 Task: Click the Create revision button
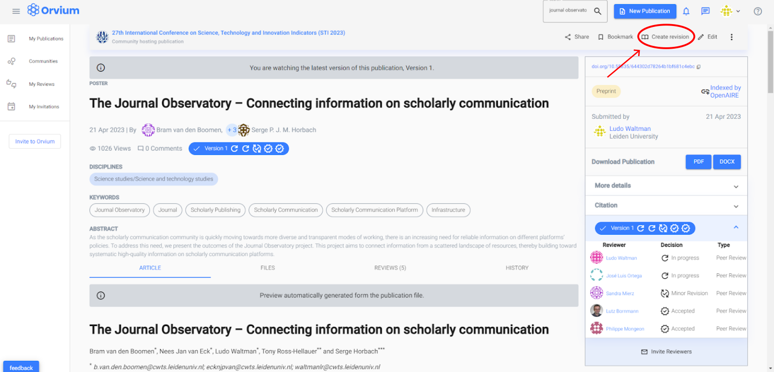pos(665,37)
